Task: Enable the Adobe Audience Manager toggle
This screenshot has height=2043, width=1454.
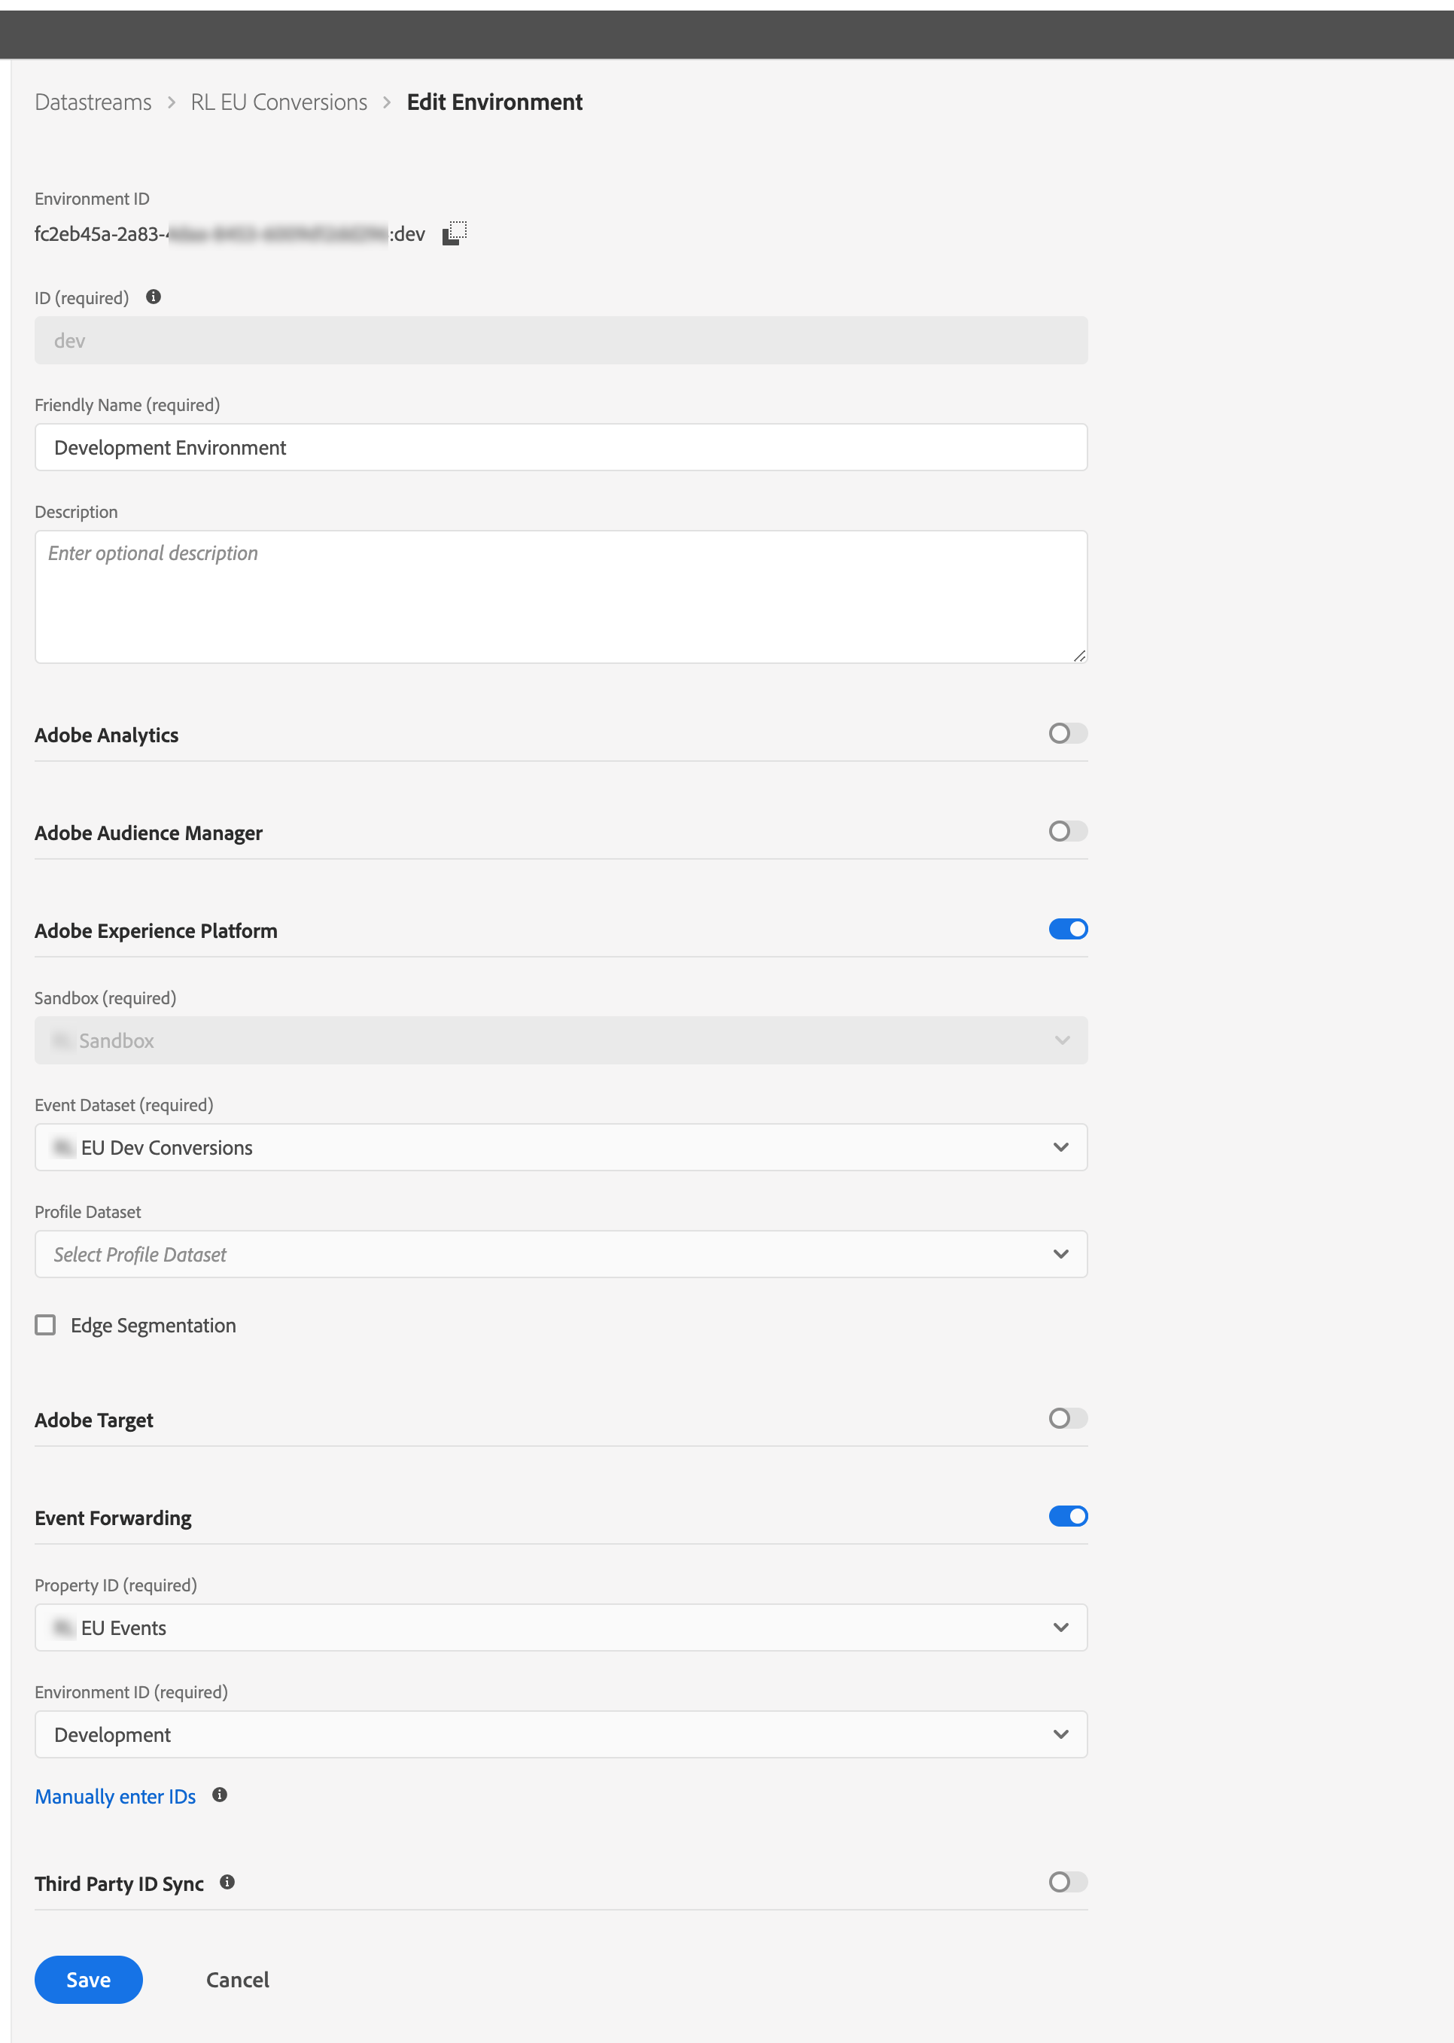Action: coord(1068,832)
